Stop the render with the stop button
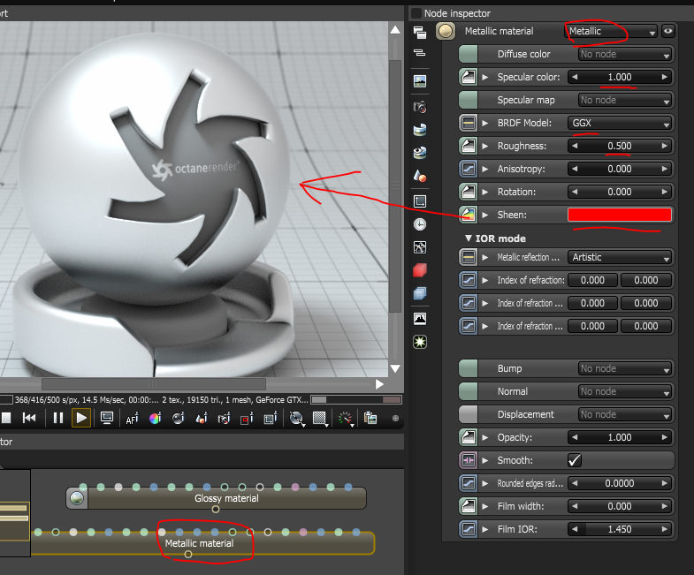This screenshot has height=575, width=694. (6, 418)
